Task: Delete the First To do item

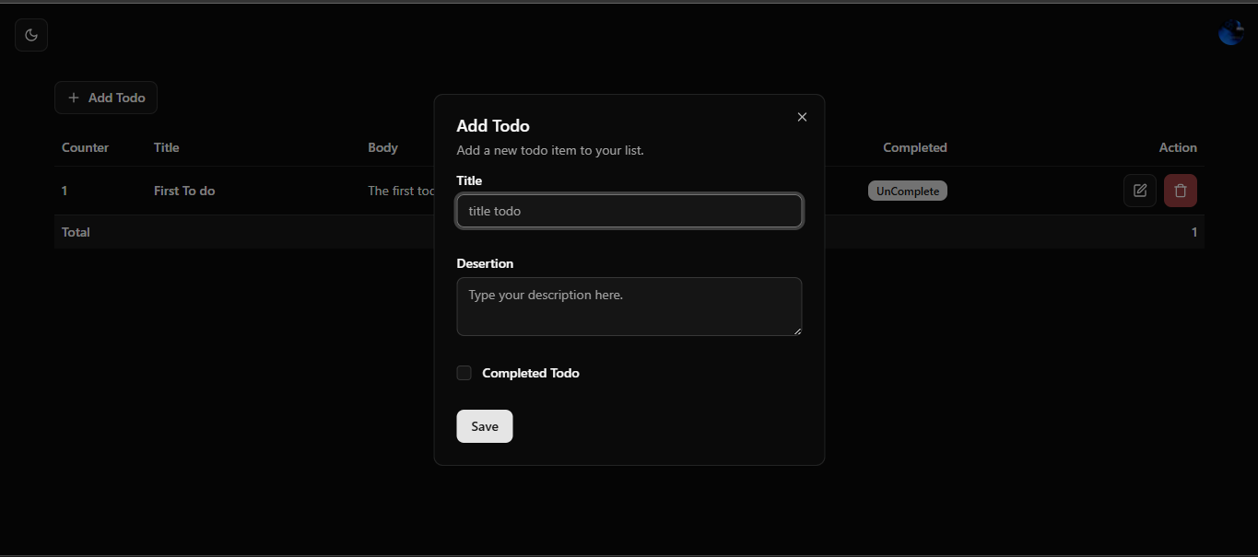Action: tap(1180, 191)
